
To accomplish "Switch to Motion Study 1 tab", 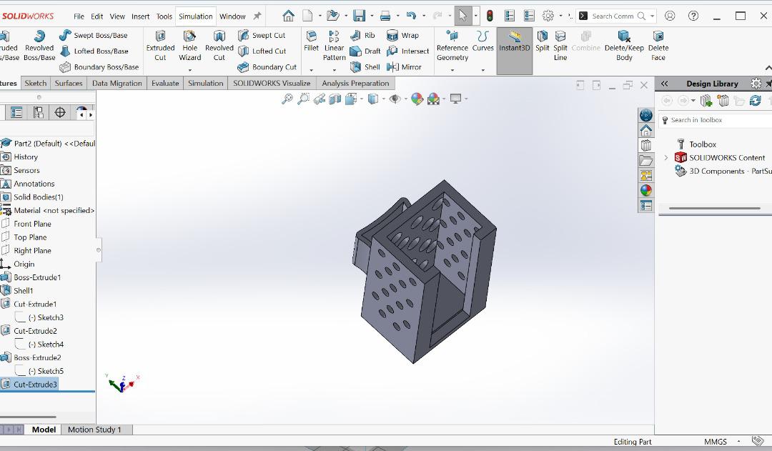I will [94, 430].
